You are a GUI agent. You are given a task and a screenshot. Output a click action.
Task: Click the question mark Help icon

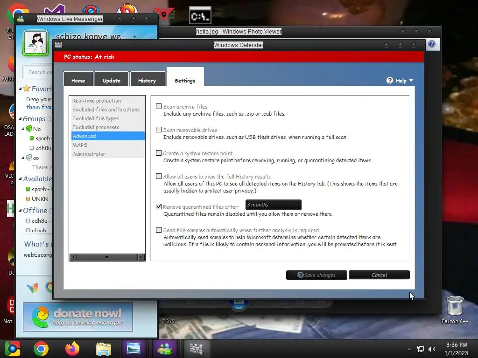tap(390, 80)
